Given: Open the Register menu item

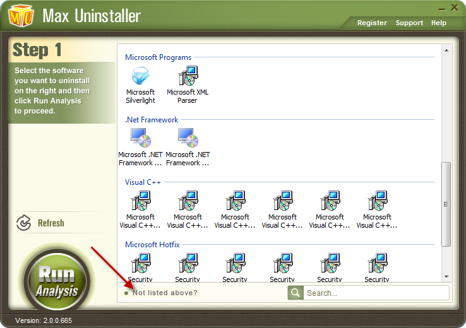Looking at the screenshot, I should click(x=372, y=23).
